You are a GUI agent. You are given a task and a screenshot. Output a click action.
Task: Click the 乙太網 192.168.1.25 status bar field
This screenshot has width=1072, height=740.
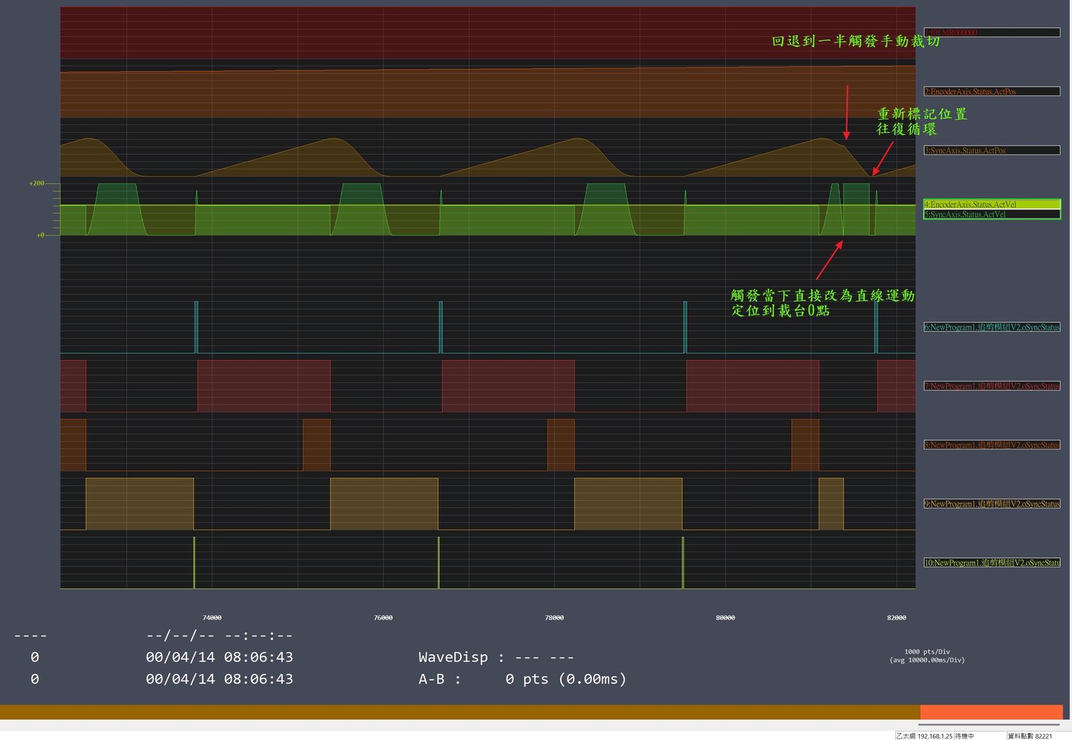tap(924, 735)
